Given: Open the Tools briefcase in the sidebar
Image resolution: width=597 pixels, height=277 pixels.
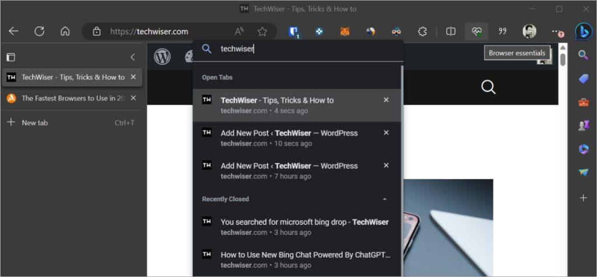Looking at the screenshot, I should point(583,103).
